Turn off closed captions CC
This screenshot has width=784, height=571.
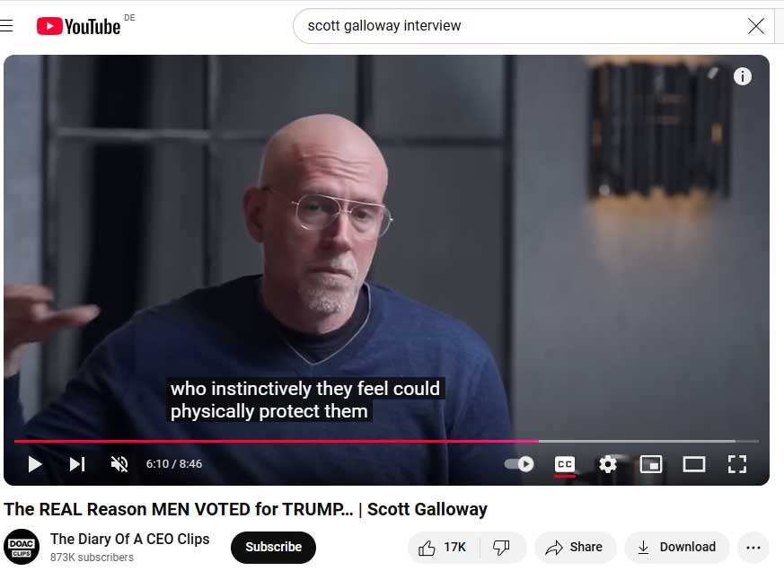coord(565,464)
